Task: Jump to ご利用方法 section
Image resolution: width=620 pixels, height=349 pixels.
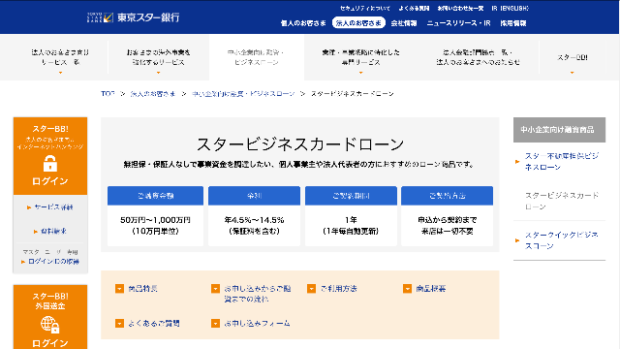Action: (x=338, y=289)
